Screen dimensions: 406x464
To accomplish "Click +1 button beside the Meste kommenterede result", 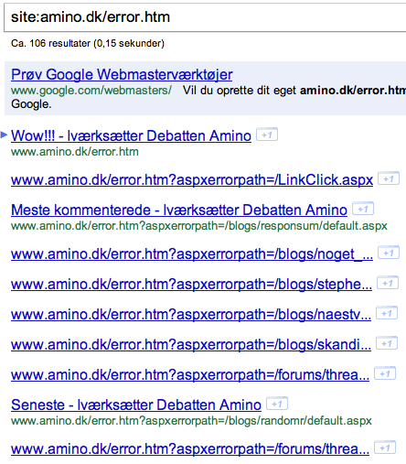I will click(363, 209).
